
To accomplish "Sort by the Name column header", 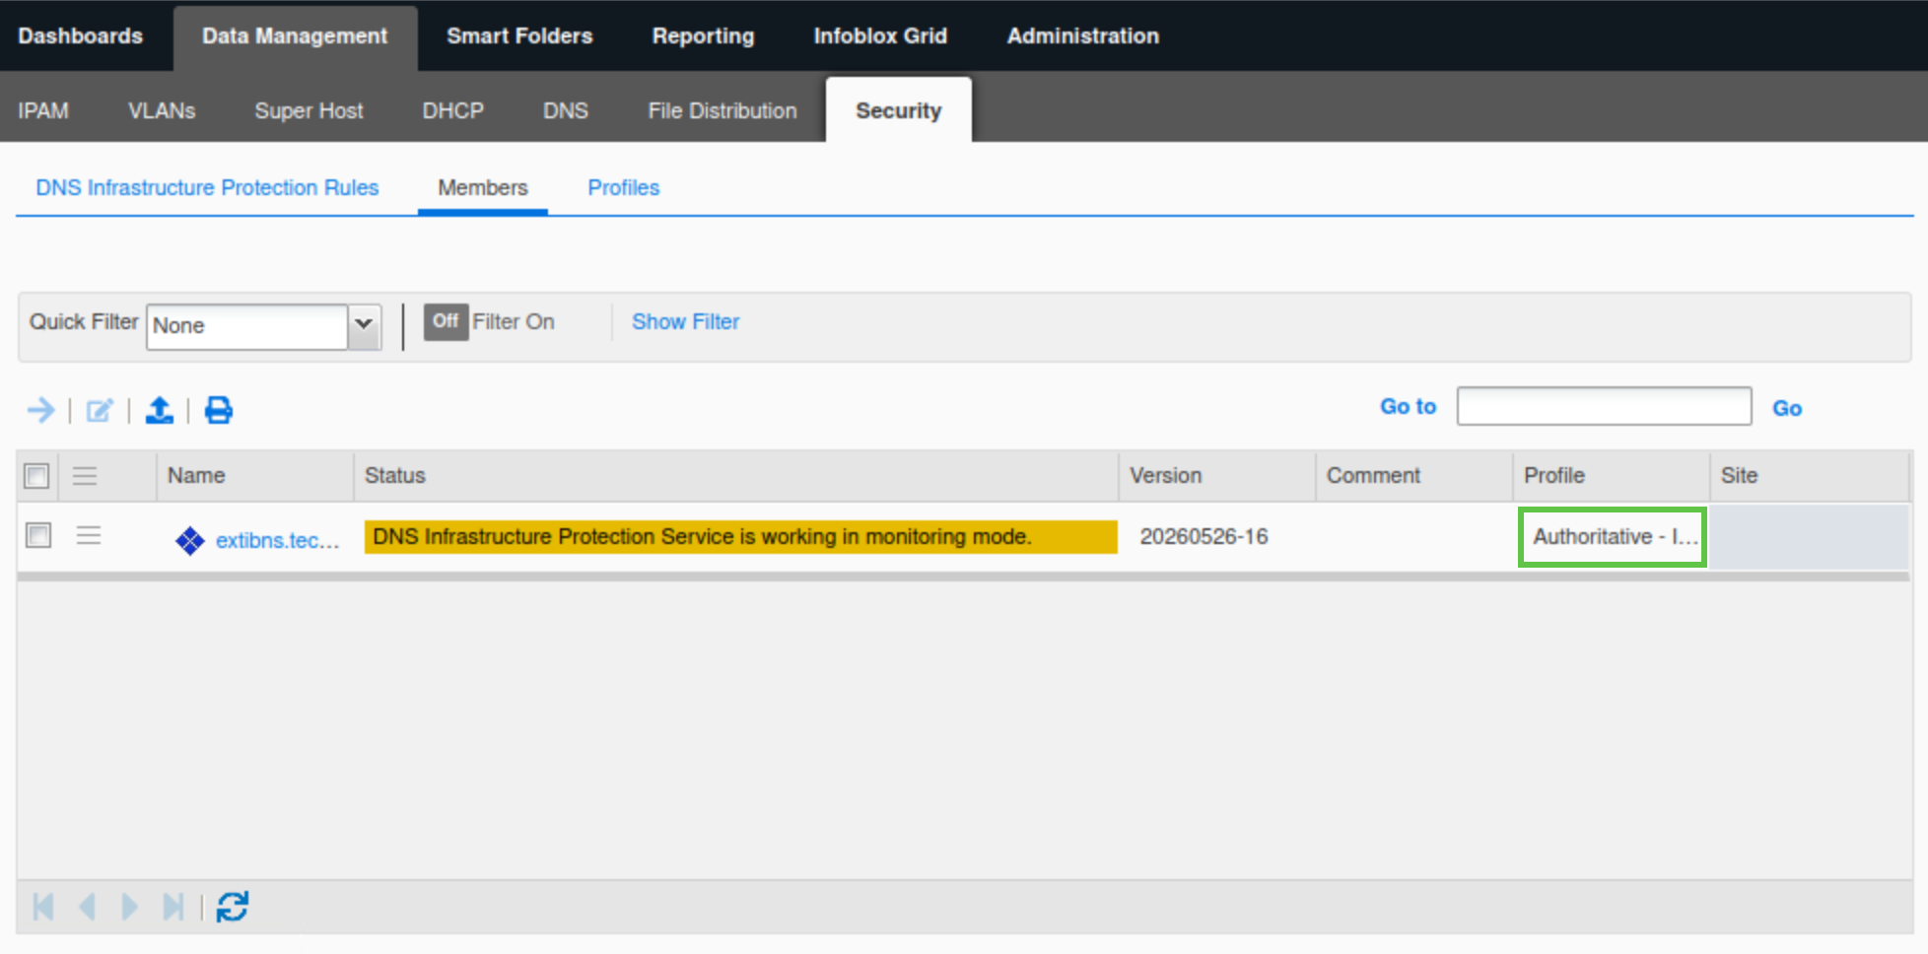I will [255, 476].
